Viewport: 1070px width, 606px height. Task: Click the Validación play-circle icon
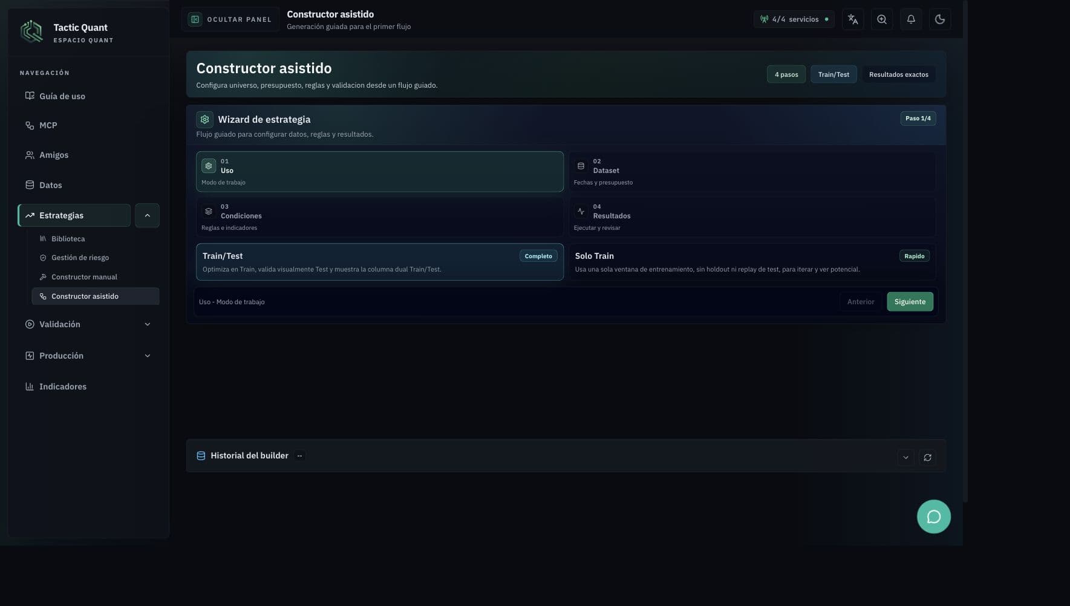coord(30,324)
